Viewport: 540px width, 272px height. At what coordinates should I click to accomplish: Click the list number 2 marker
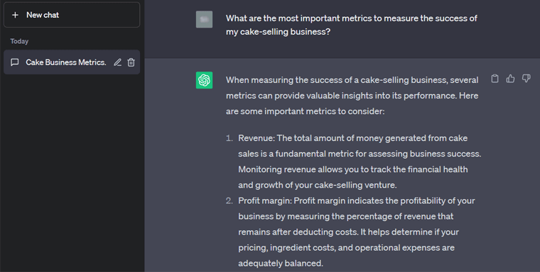(229, 200)
